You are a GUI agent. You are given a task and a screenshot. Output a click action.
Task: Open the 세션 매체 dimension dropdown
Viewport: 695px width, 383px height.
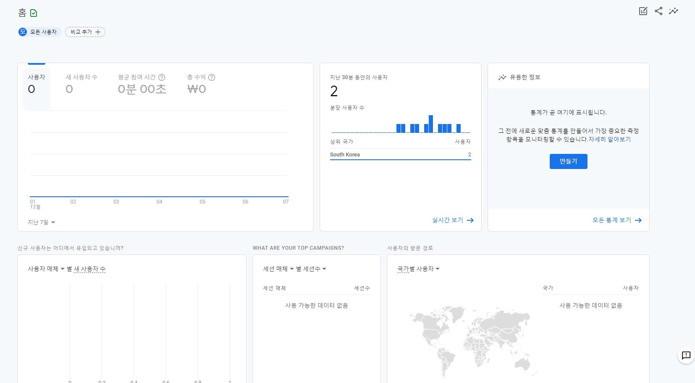pos(278,269)
